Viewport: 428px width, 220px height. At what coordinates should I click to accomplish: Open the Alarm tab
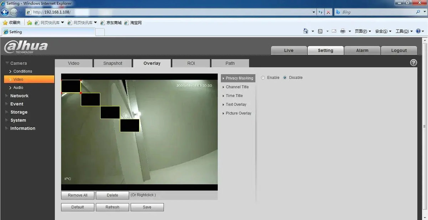point(362,51)
